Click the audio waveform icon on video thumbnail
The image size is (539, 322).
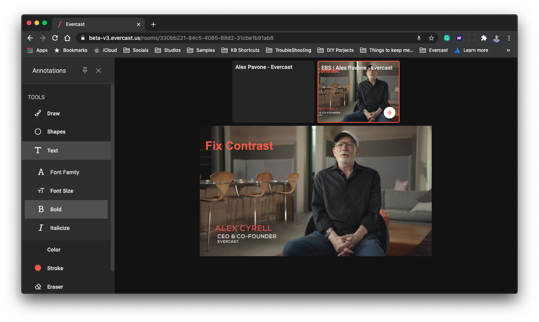click(390, 113)
